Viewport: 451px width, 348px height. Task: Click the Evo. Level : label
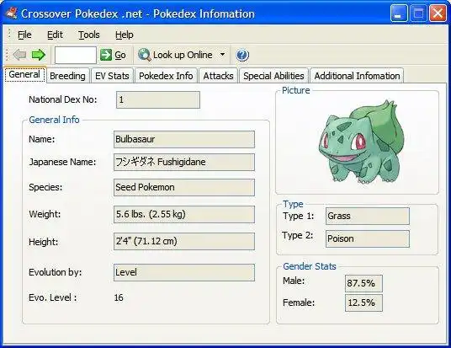click(53, 297)
